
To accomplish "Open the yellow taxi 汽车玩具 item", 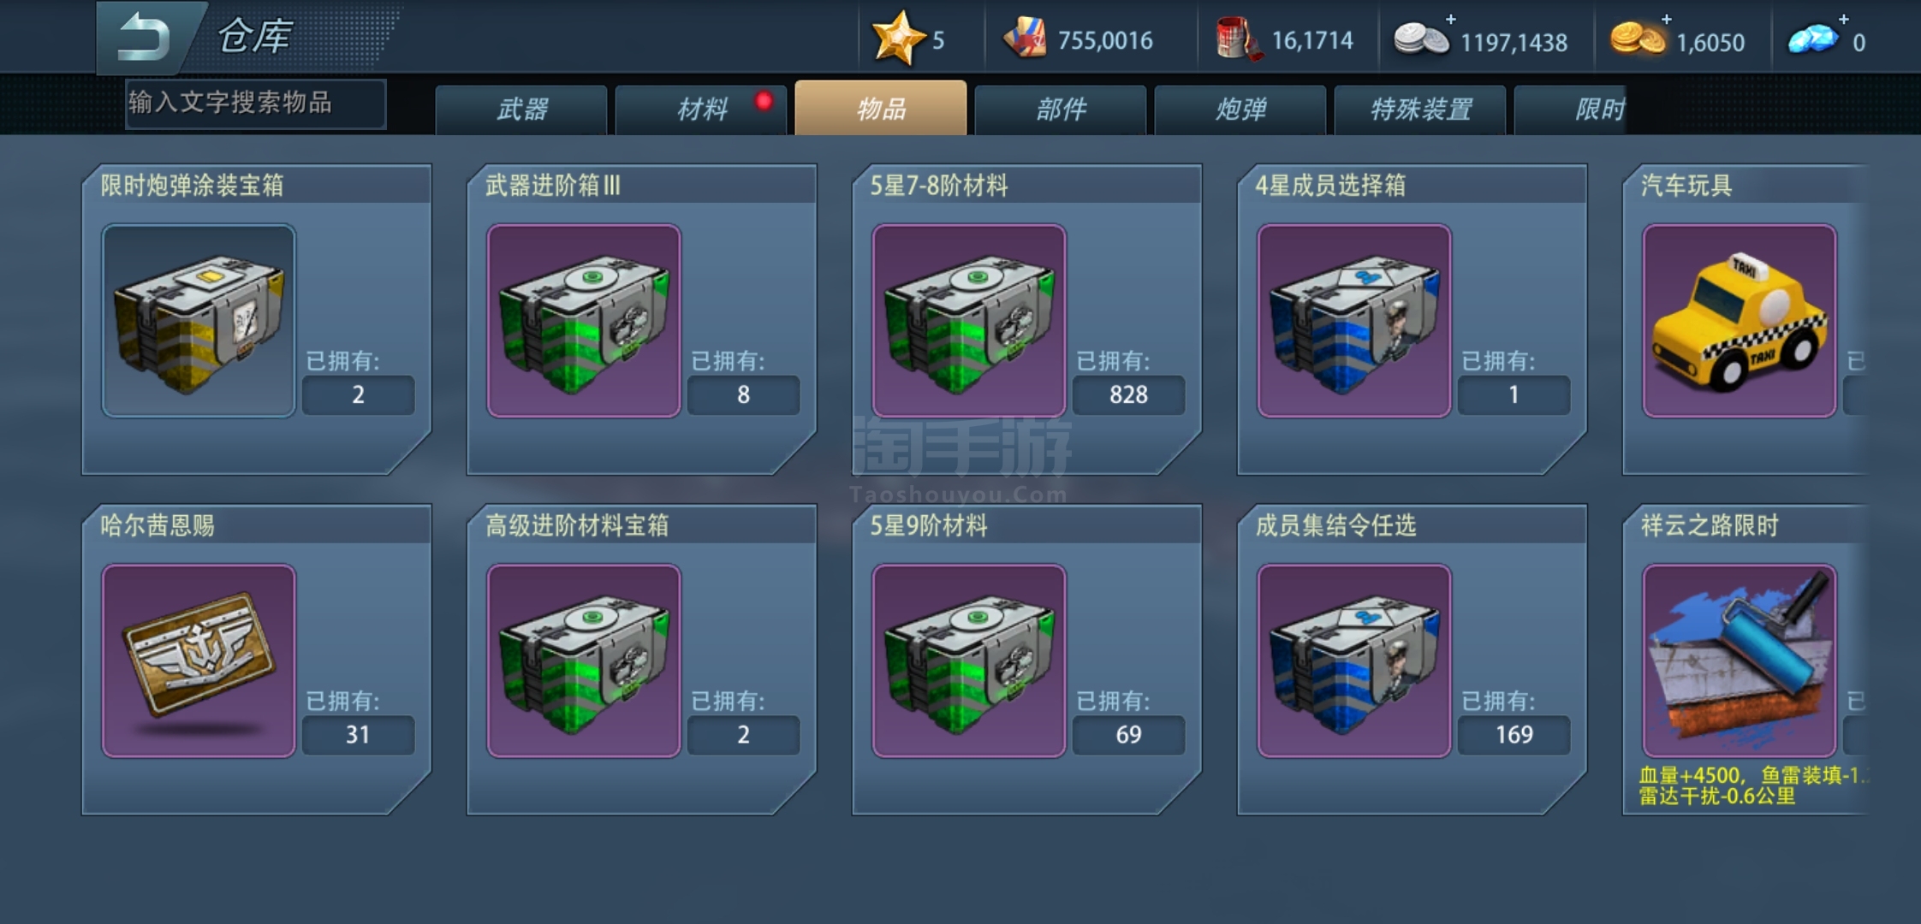I will (1740, 321).
